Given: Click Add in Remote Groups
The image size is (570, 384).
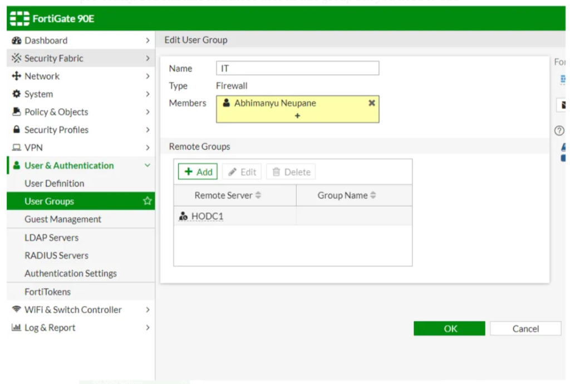Looking at the screenshot, I should click(198, 172).
